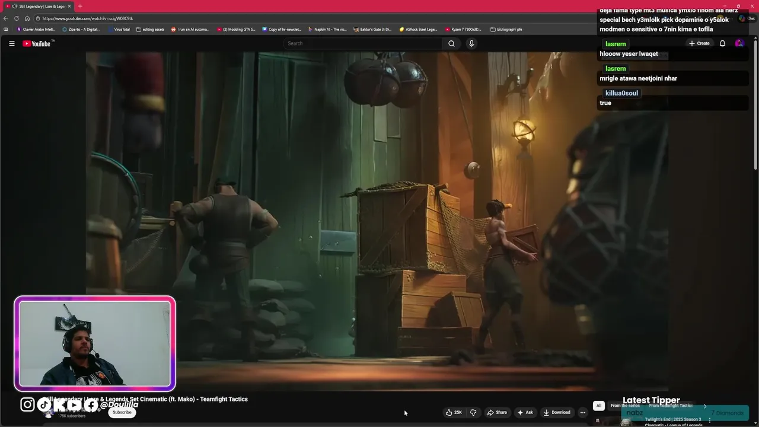Open the Clavier Arabe Intell... bookmark
Screen dimensions: 759x427
pos(36,29)
